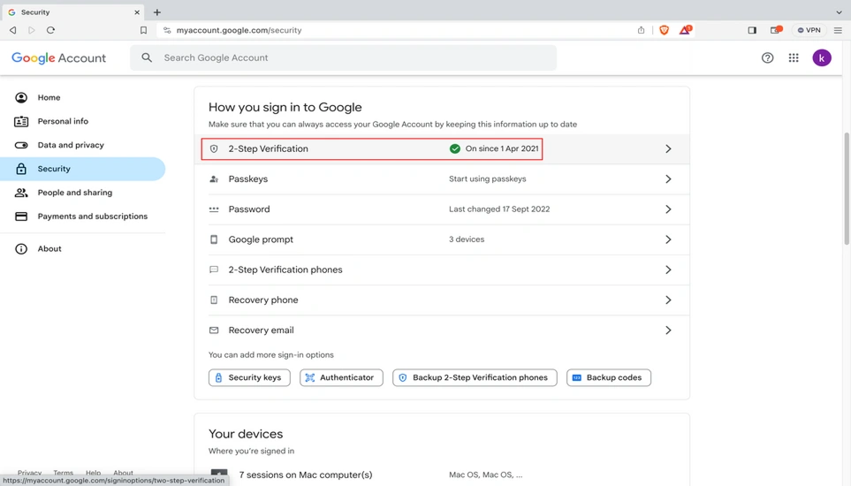The image size is (851, 486).
Task: Select the Security browser tab
Action: tap(72, 12)
